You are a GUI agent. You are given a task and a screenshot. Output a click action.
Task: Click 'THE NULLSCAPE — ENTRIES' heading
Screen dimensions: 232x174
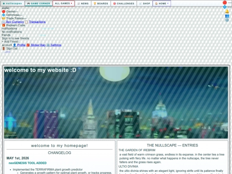(172, 145)
